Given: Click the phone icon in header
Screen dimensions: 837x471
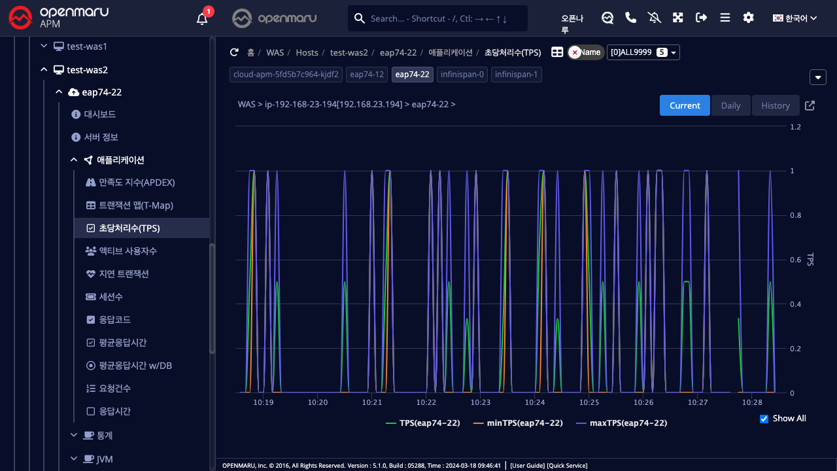Looking at the screenshot, I should [x=631, y=18].
